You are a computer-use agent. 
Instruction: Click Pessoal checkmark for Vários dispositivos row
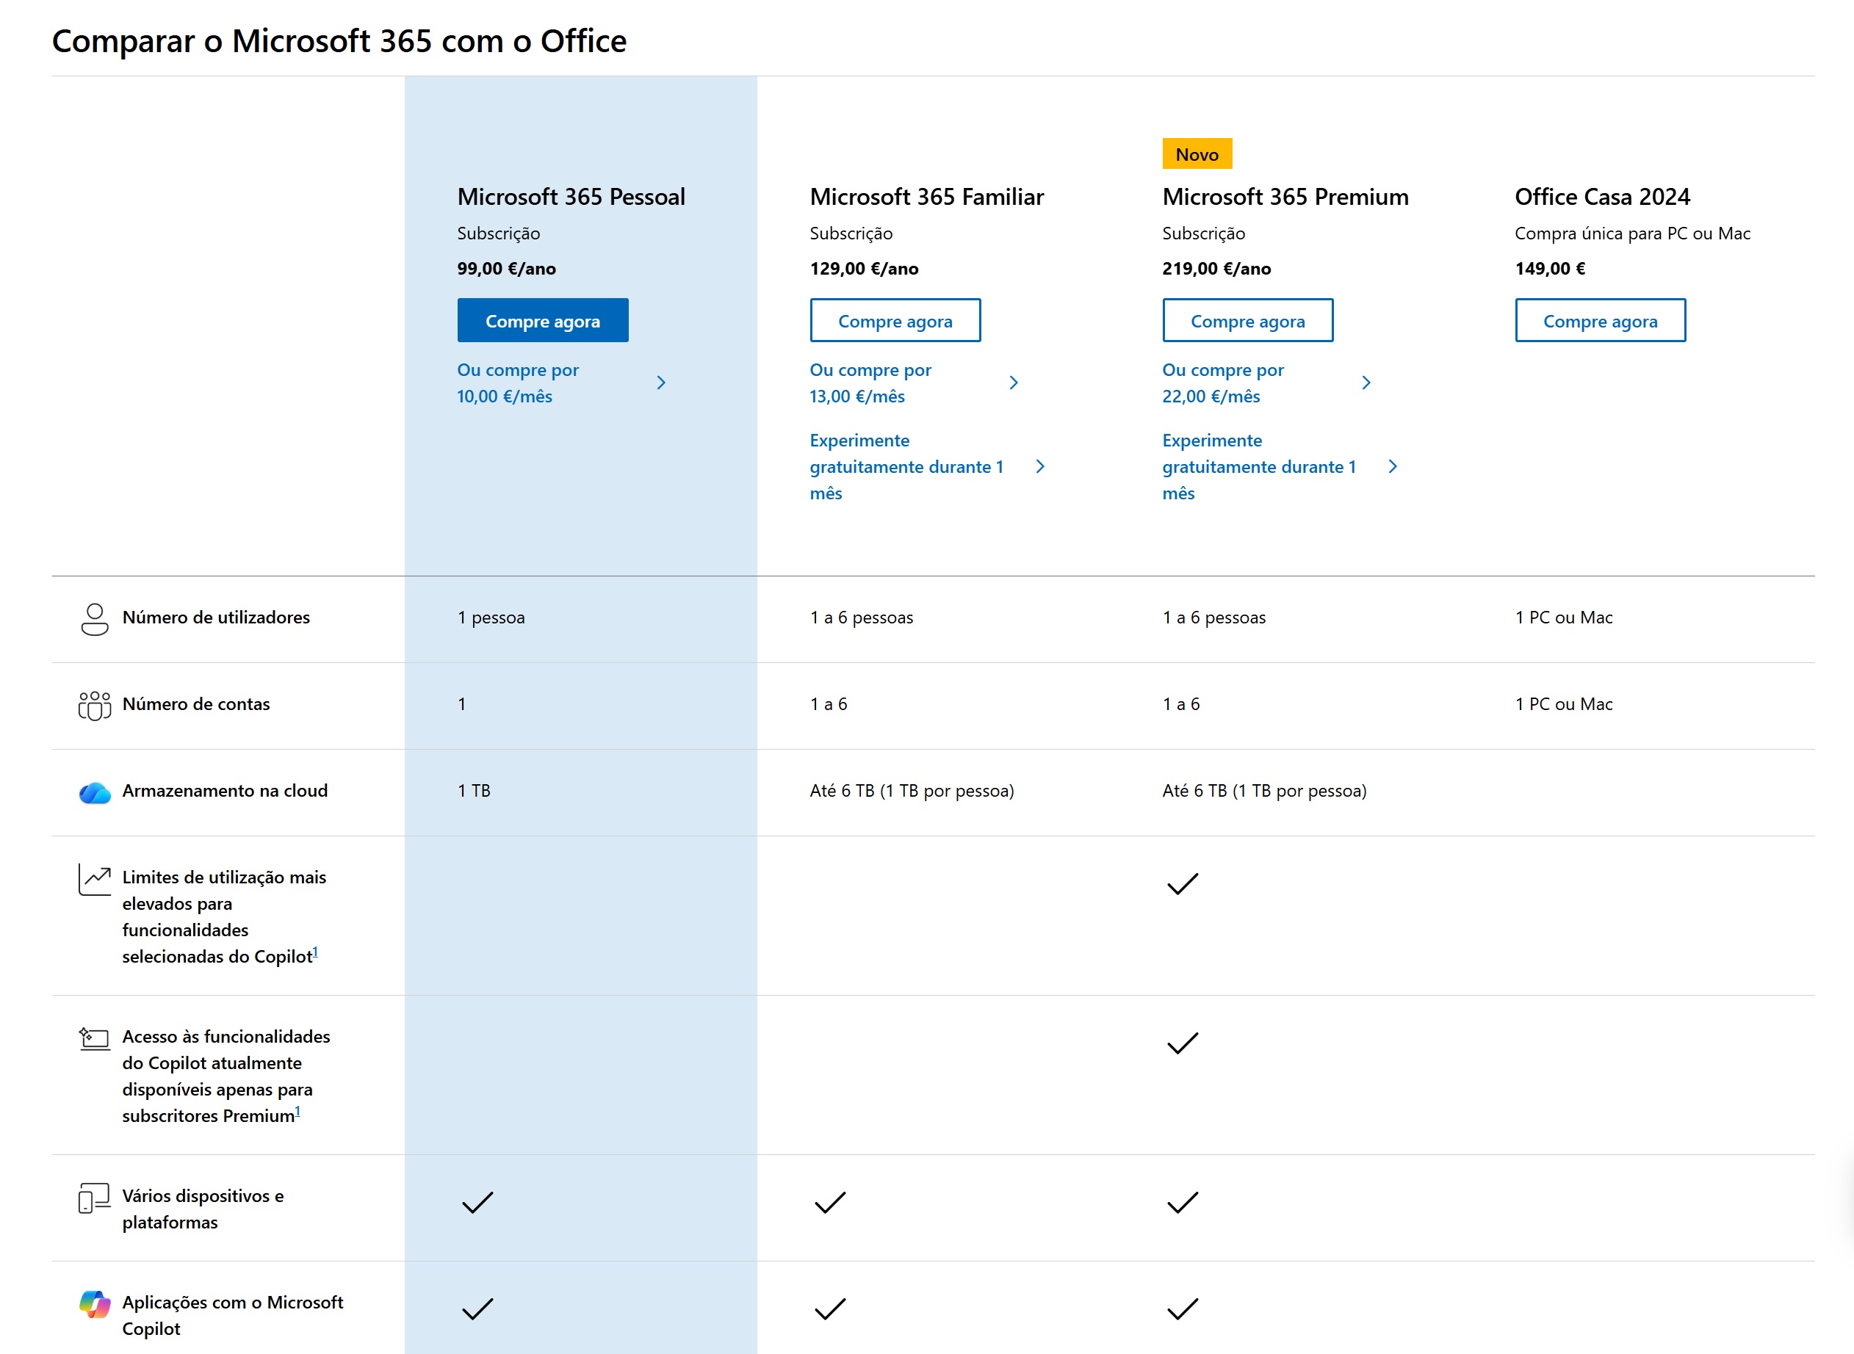point(477,1202)
